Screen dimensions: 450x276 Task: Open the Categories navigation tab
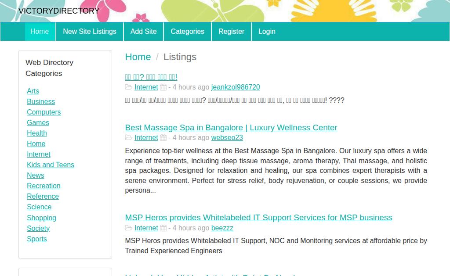pos(187,32)
